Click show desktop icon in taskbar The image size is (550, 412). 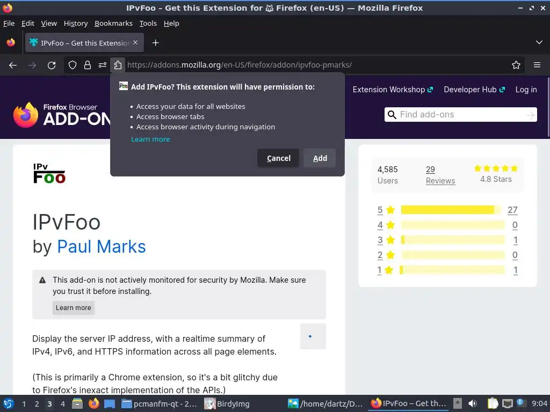[x=110, y=403]
